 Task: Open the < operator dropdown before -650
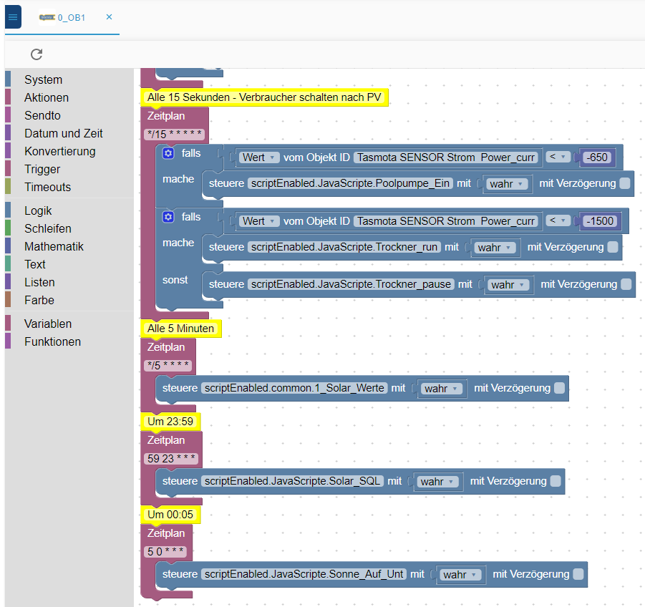click(x=558, y=157)
